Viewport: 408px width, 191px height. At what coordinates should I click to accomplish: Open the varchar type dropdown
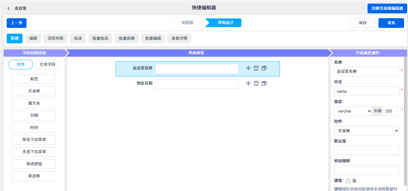point(353,111)
